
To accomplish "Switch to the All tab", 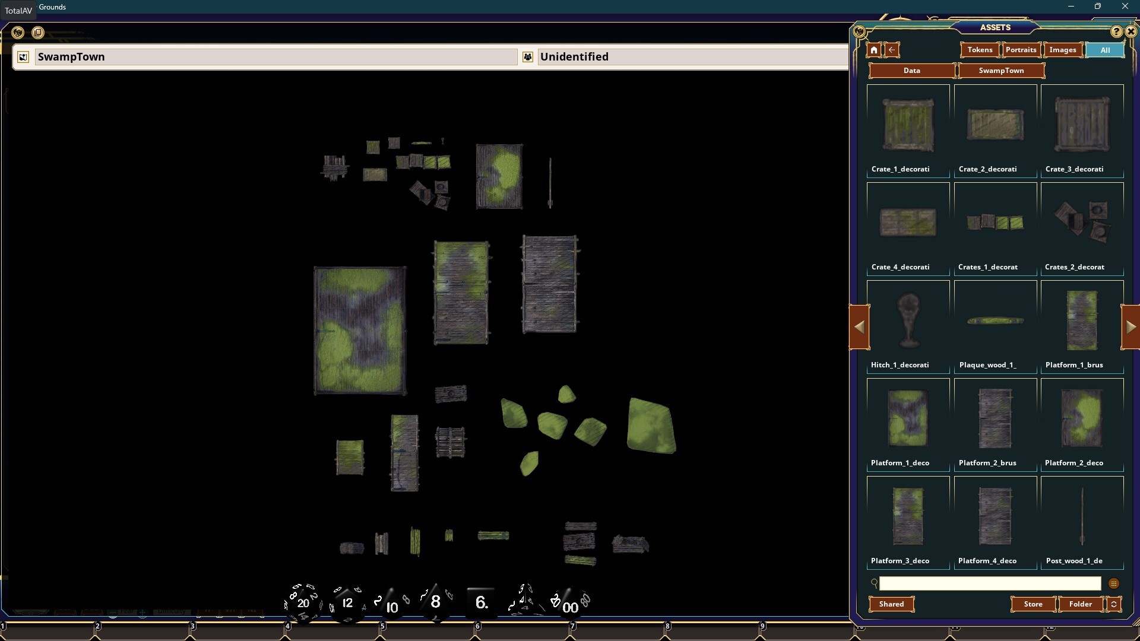I will tap(1104, 50).
